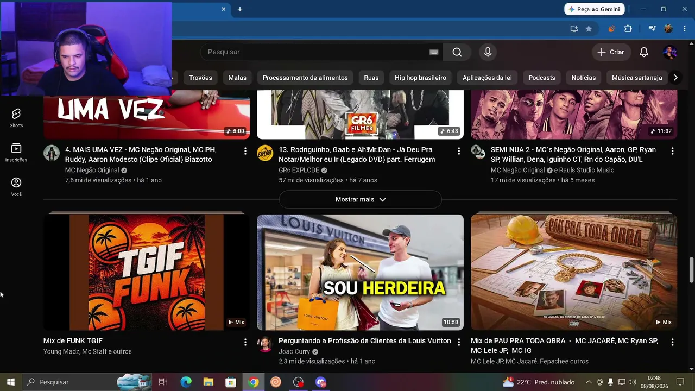
Task: Open options menu for Rodriguinho, Gaab video
Action: click(459, 151)
